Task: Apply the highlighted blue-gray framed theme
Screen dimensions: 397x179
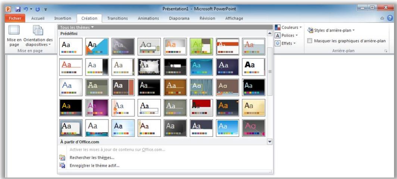Action: click(71, 128)
